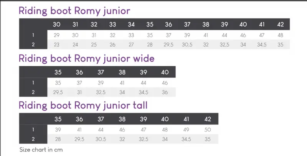This screenshot has height=156, width=307.
Task: Click row 1 label in junior tall table
Action: click(x=33, y=129)
